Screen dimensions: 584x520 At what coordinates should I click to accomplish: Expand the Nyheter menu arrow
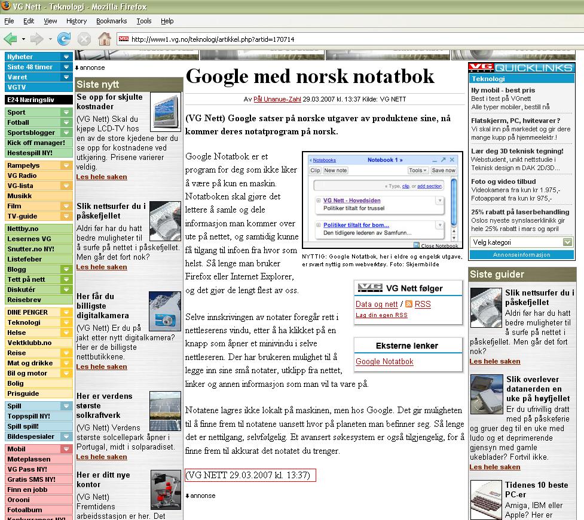pyautogui.click(x=66, y=57)
